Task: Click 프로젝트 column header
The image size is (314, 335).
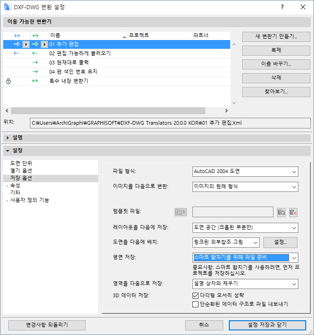Action: pos(160,35)
